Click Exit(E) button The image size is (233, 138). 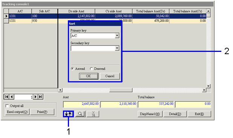(x=199, y=114)
